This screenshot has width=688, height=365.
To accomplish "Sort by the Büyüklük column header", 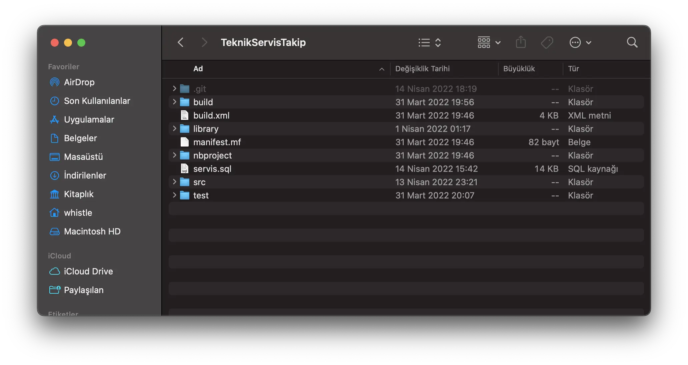I will pos(531,69).
